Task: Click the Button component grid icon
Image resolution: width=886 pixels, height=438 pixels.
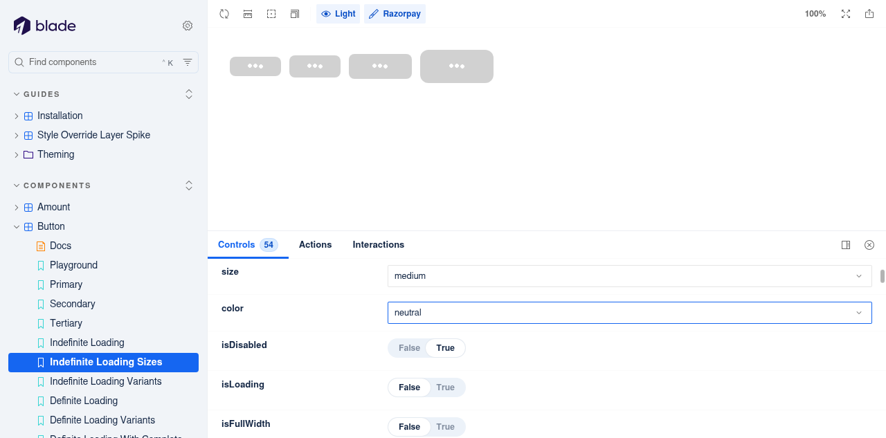Action: (x=28, y=226)
